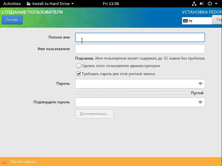
Task: Click the installer icon beside Install to Hard Drive
Action: 29,4
